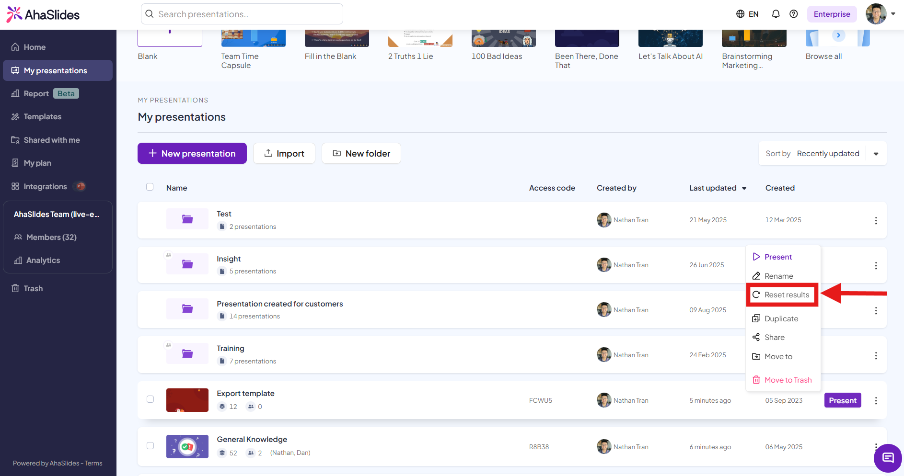Check the General Knowledge row checkbox
The height and width of the screenshot is (476, 904).
coord(151,445)
